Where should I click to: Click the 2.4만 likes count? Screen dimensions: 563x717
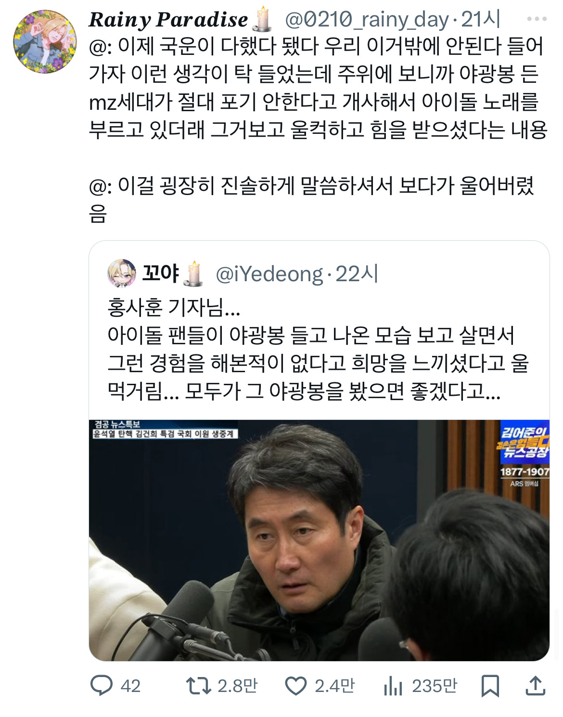click(335, 686)
